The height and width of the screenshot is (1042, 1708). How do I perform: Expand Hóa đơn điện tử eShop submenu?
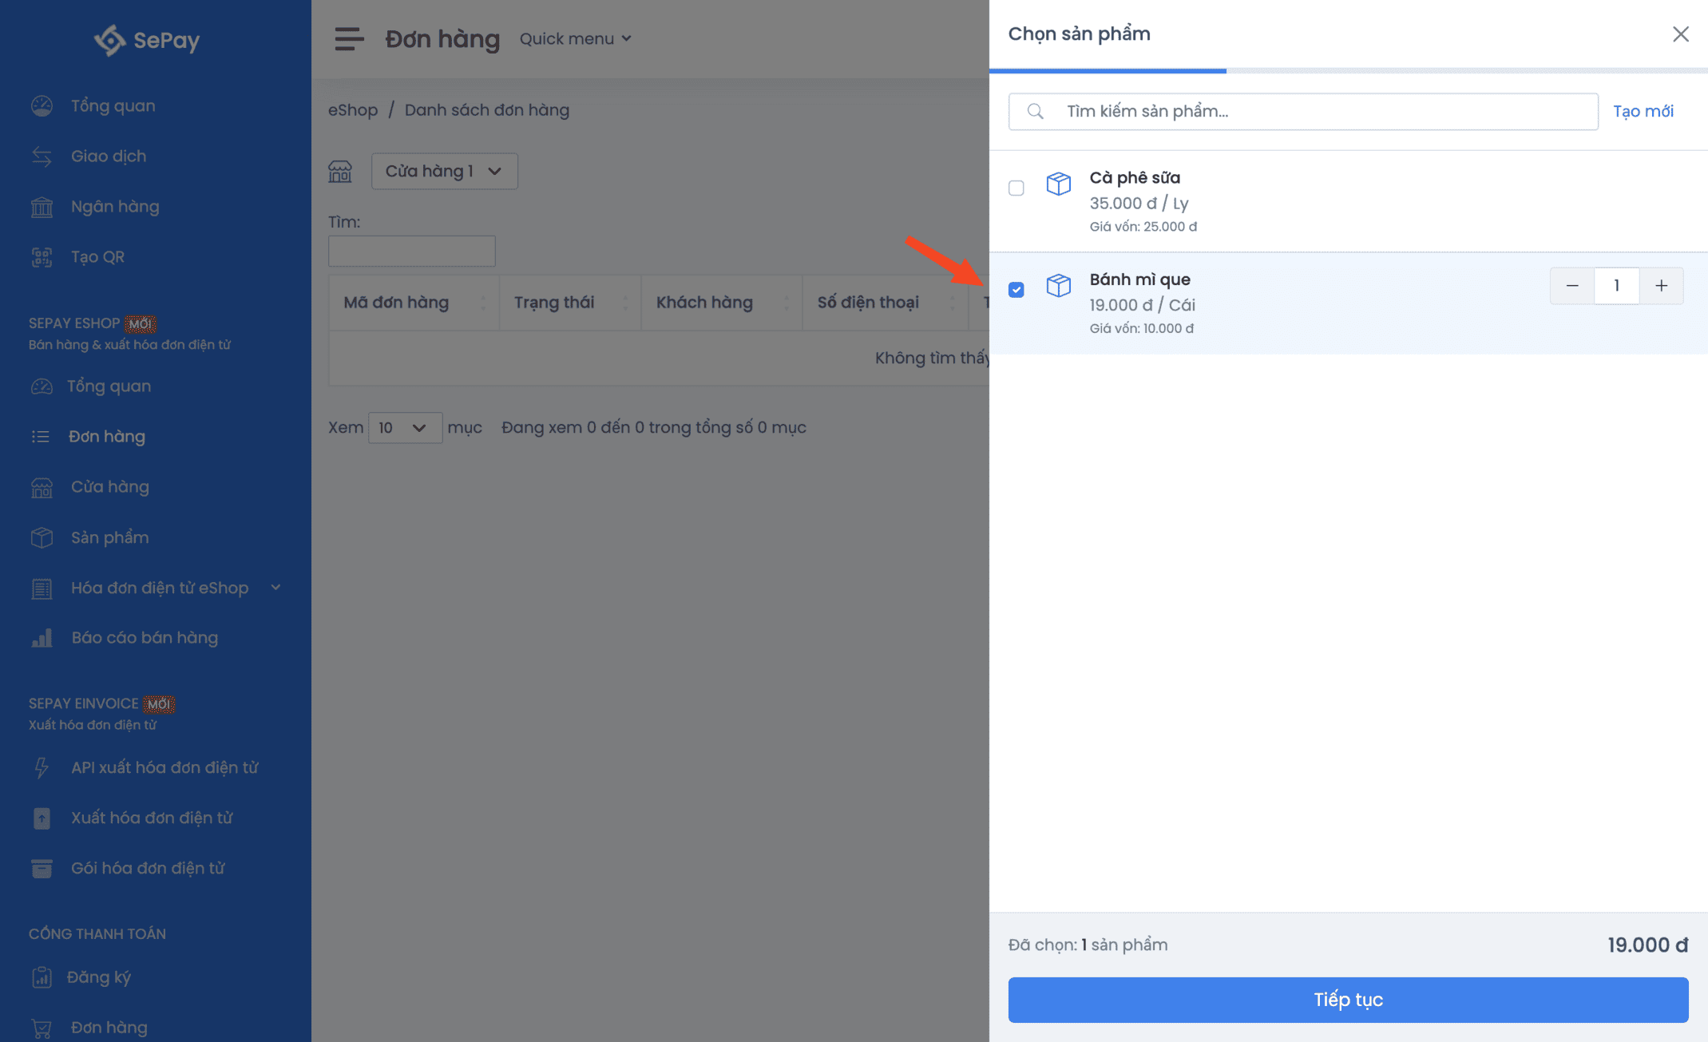[275, 588]
